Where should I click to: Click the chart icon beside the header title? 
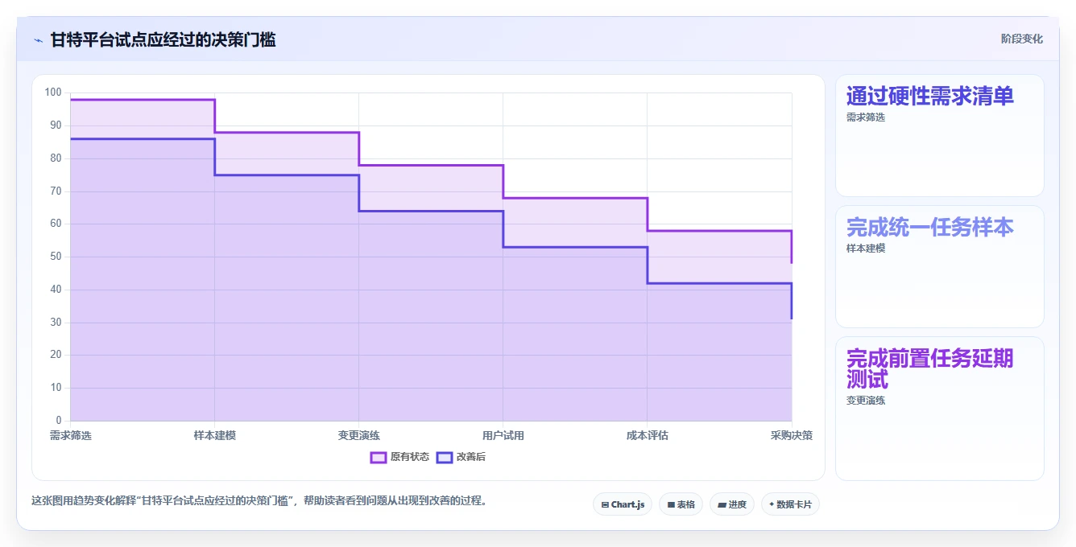click(38, 39)
